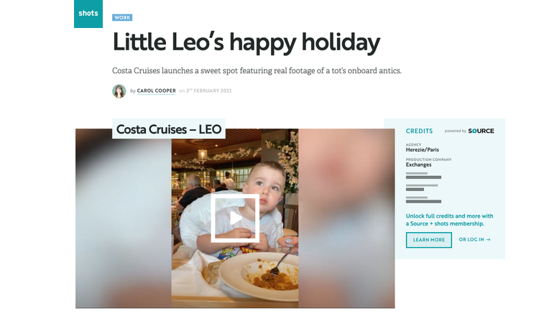Play the Costa Cruises LEO video

(x=235, y=218)
